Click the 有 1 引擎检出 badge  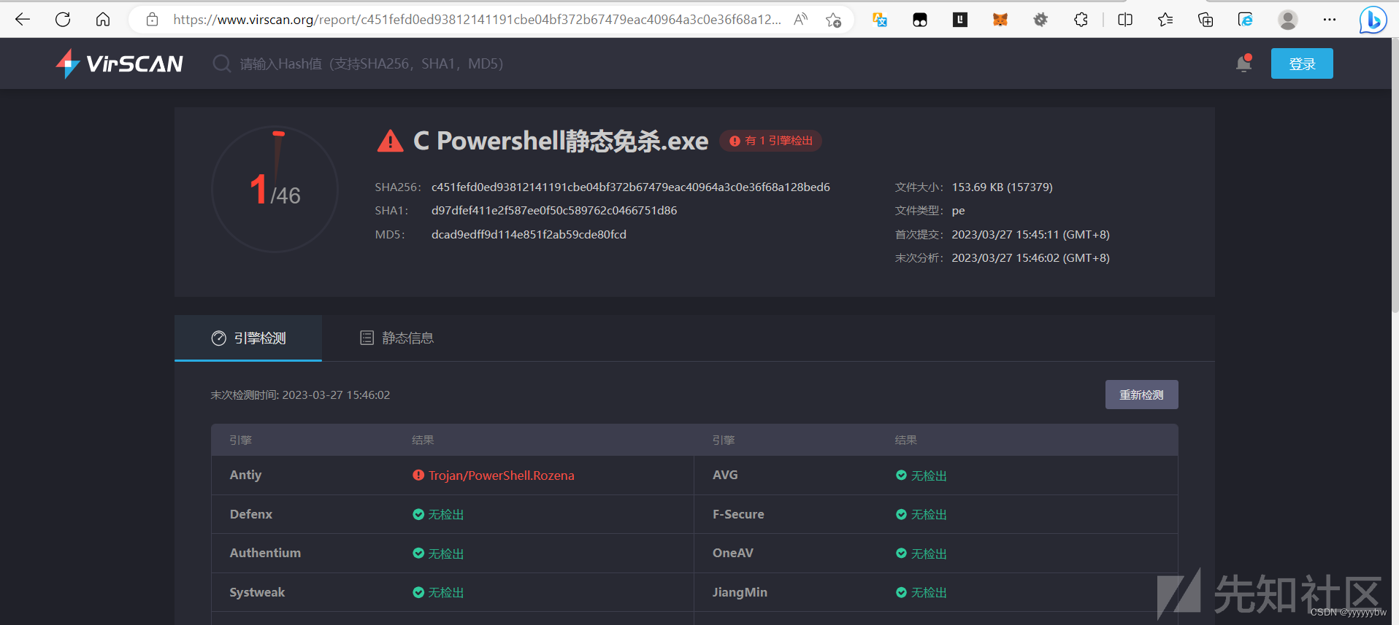[x=771, y=141]
